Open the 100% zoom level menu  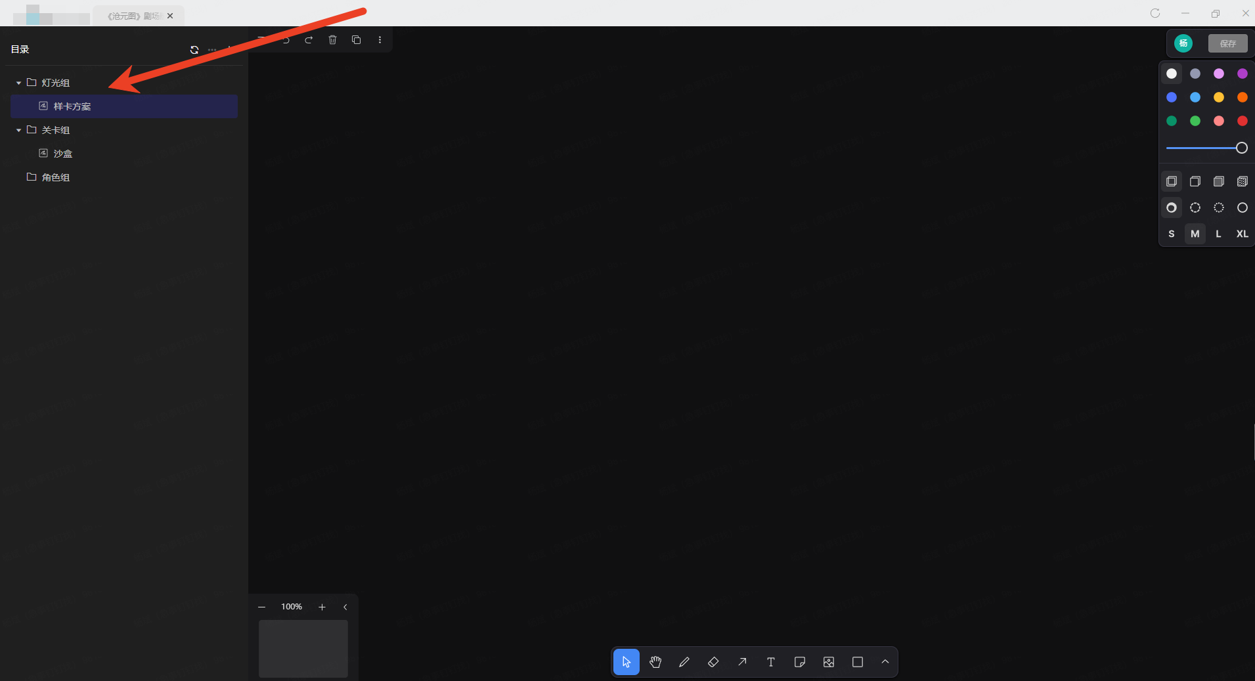click(292, 607)
